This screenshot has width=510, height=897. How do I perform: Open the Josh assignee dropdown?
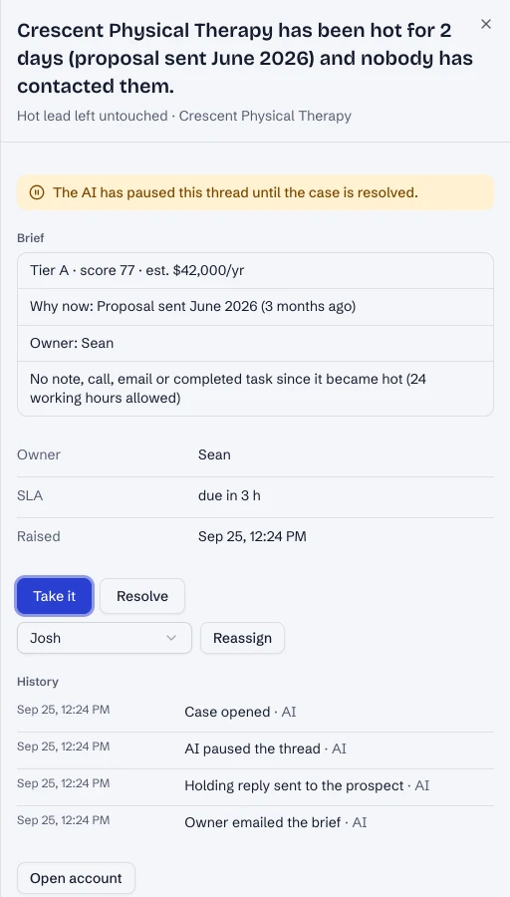click(105, 638)
